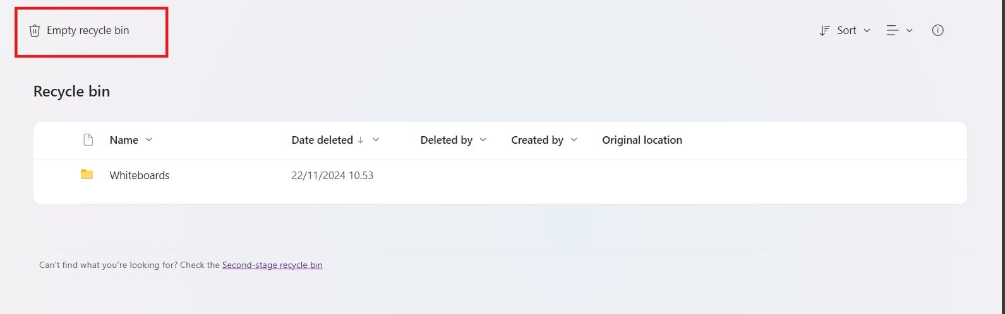Select the Whiteboards folder name
This screenshot has width=1005, height=314.
(140, 175)
